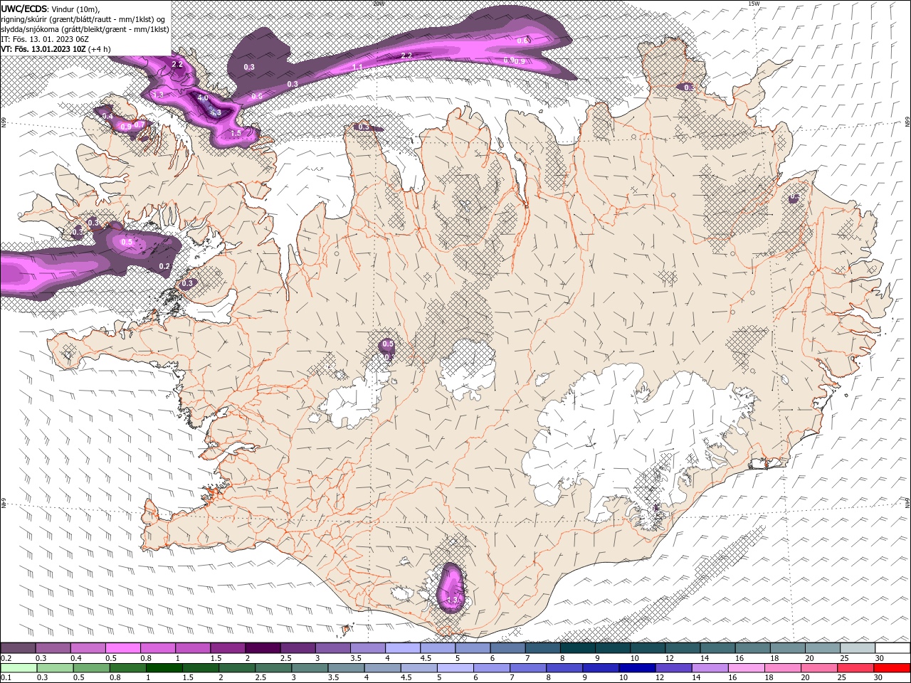Select top legend white swatch after 30
Viewport: 911px width, 683px height.
point(892,648)
